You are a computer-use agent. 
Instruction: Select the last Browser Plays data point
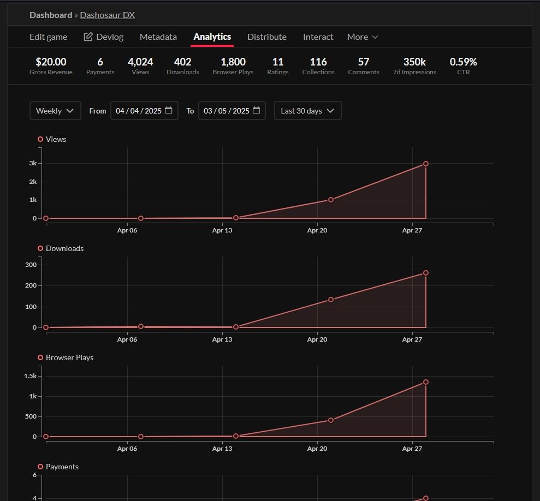click(426, 382)
